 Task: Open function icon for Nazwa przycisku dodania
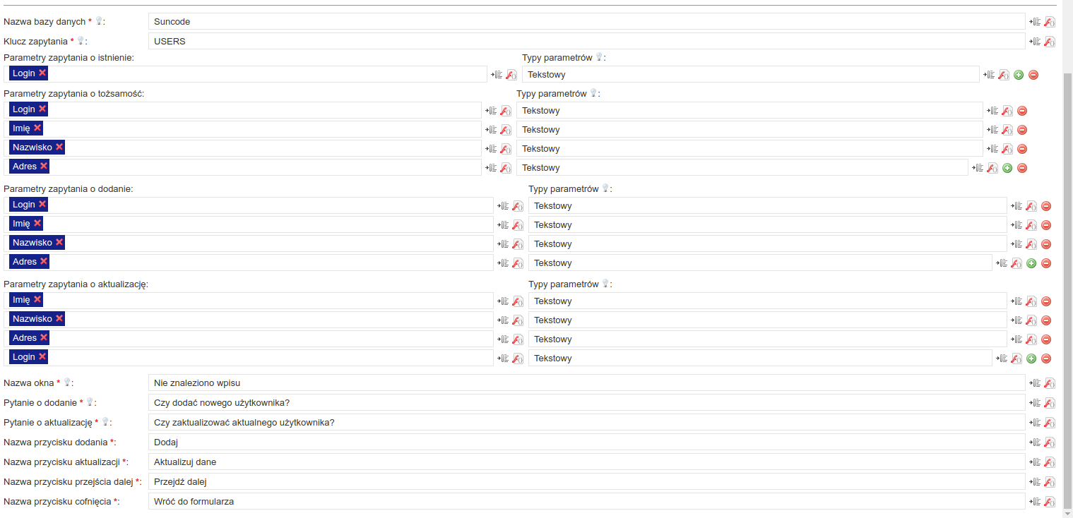1050,442
